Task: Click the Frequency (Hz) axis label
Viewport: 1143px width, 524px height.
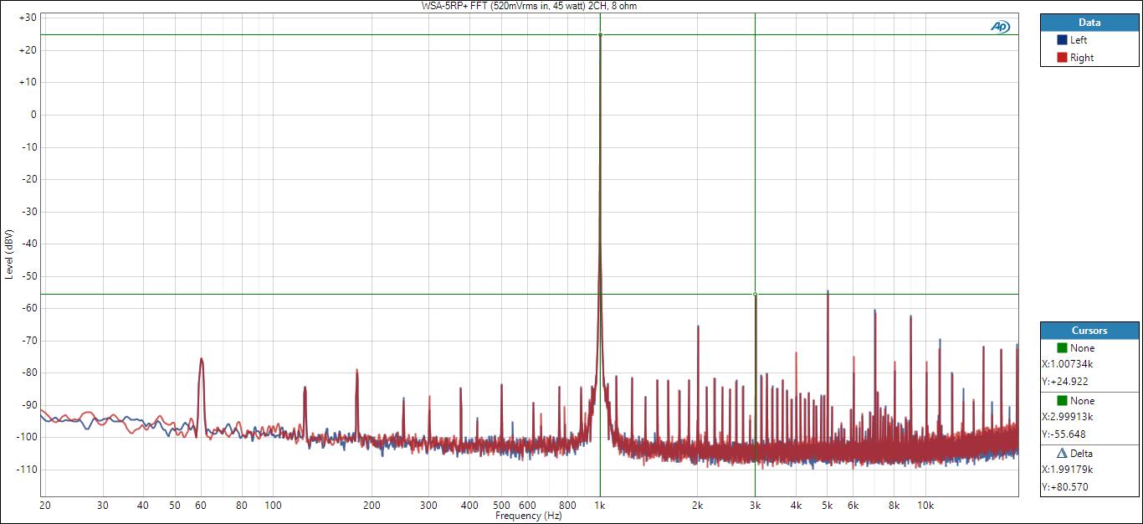Action: 528,516
